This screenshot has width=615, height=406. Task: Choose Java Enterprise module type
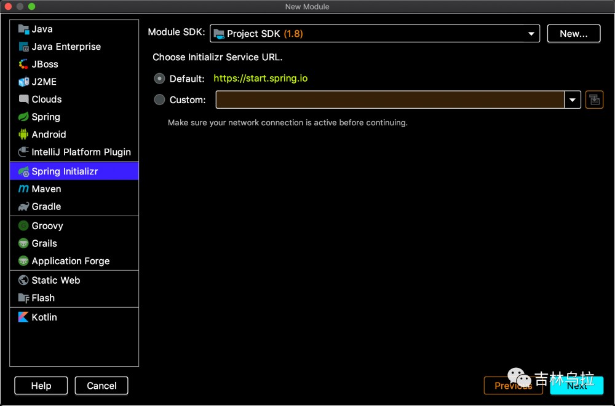[x=74, y=47]
